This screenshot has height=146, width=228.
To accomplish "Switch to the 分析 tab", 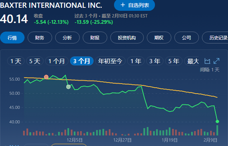I will tap(67, 38).
